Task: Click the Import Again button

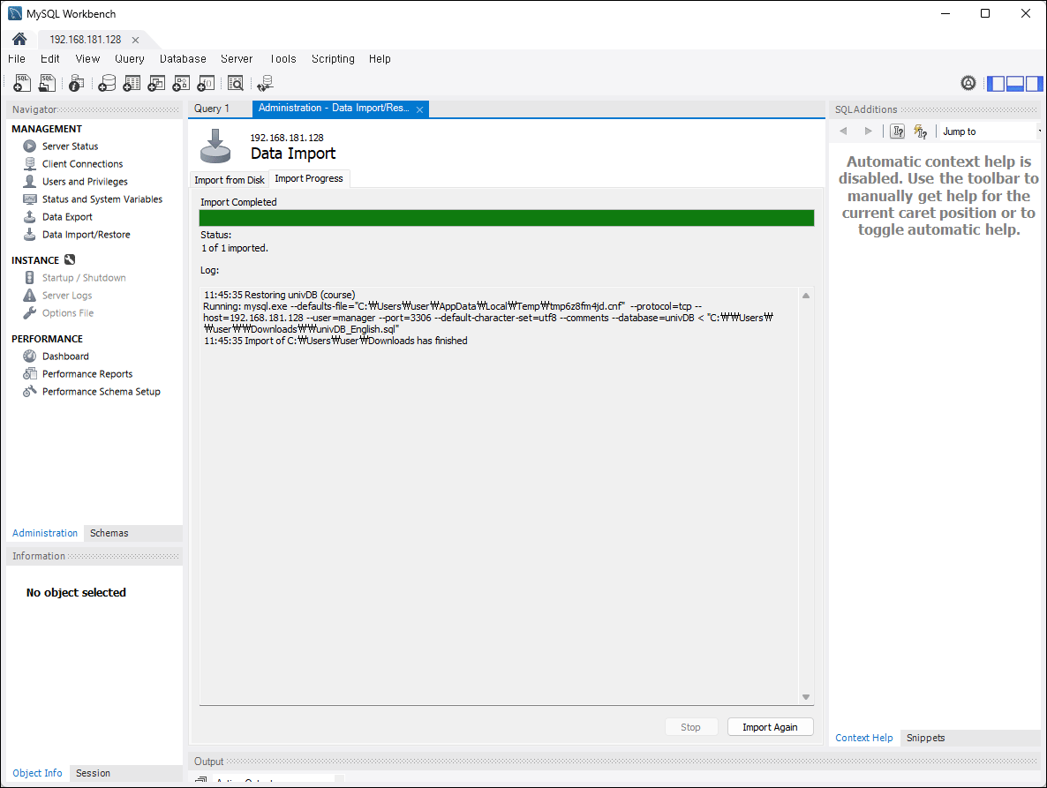Action: point(770,727)
